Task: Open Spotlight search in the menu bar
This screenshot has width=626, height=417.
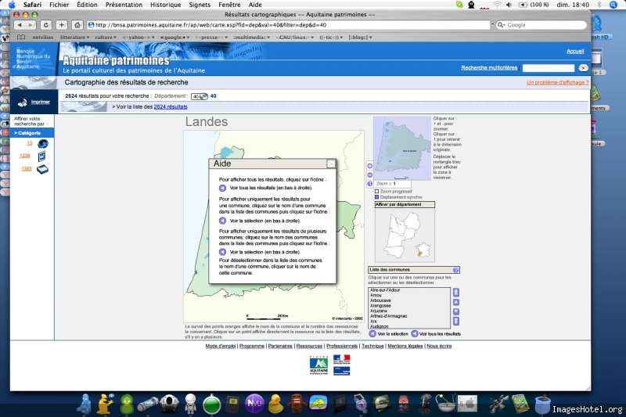Action: [x=613, y=5]
